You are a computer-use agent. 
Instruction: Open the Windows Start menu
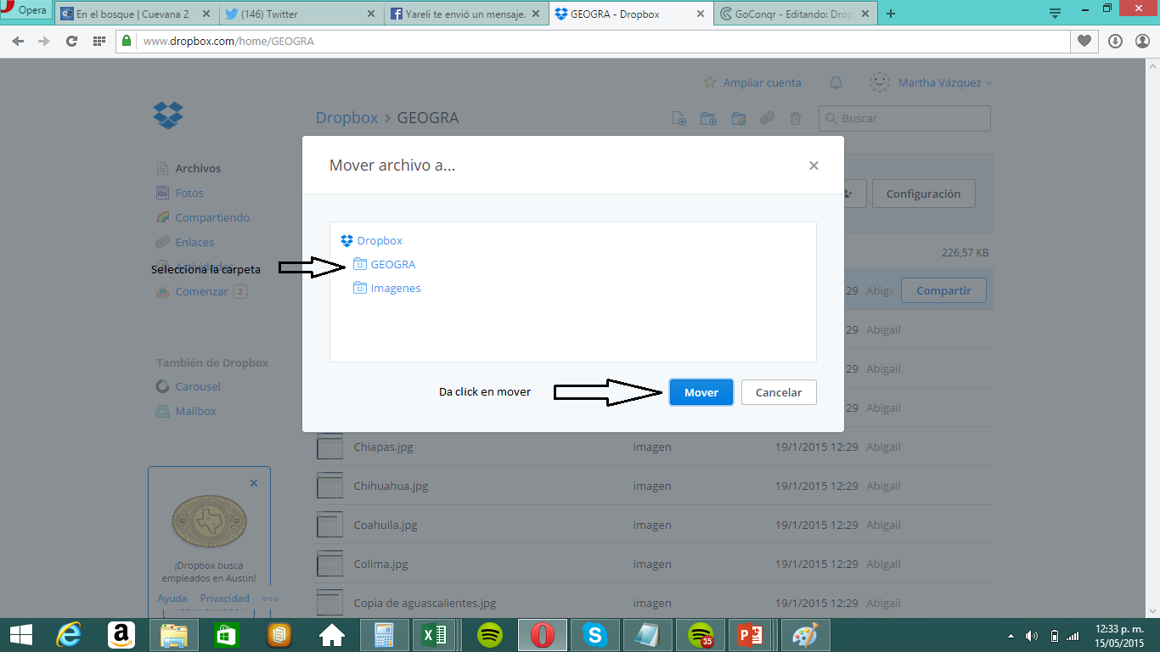point(20,635)
